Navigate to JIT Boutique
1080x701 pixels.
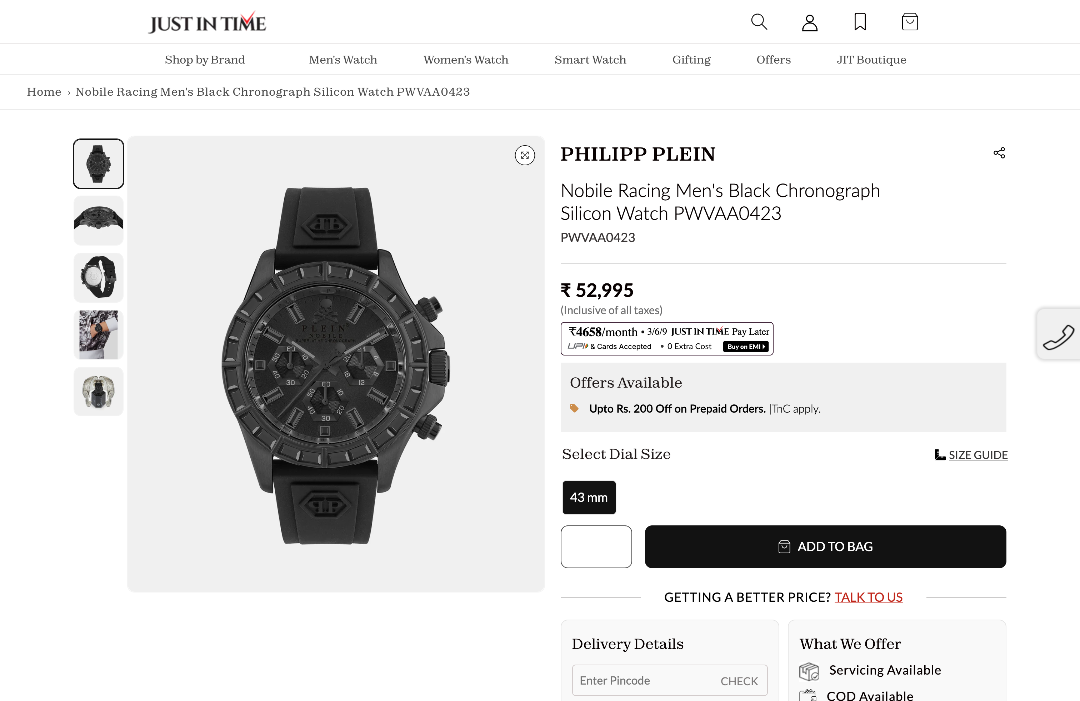871,59
